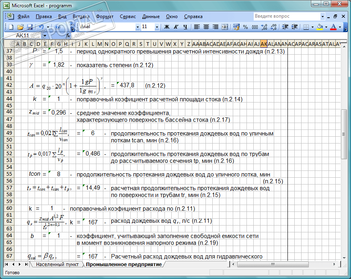The image size is (351, 279).
Task: Switch to the Населенный пункт sheet tab
Action: coord(57,265)
